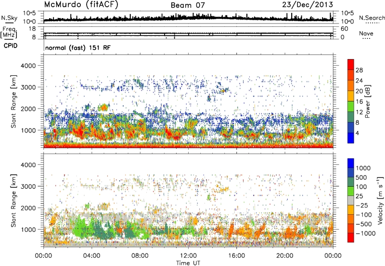The image size is (385, 266).
Task: Click the CPID label
Action: 11,46
